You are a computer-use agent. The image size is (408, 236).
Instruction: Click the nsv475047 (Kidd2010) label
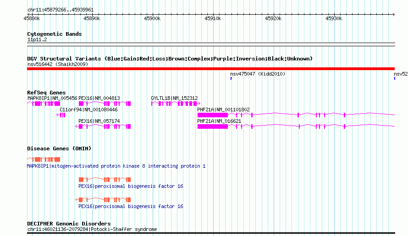[258, 74]
